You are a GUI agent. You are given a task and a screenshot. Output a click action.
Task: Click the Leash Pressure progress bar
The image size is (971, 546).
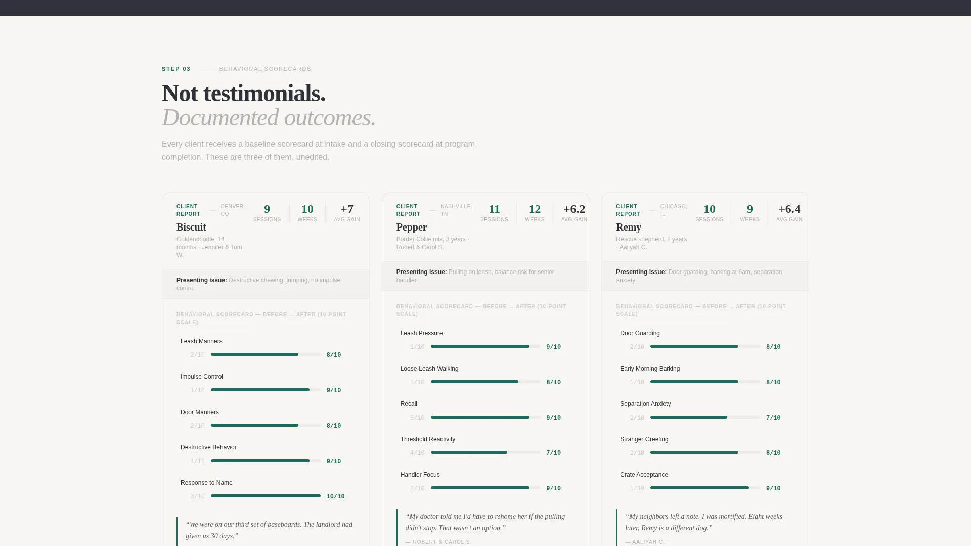point(485,346)
